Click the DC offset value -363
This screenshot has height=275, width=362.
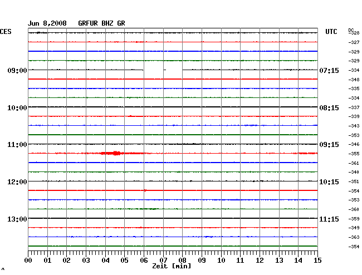pyautogui.click(x=354, y=237)
